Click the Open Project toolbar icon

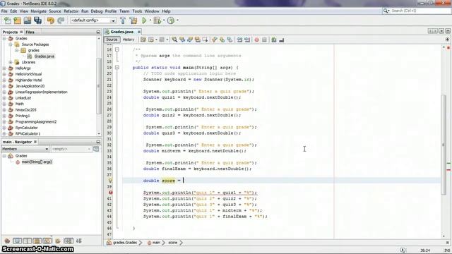[28, 20]
